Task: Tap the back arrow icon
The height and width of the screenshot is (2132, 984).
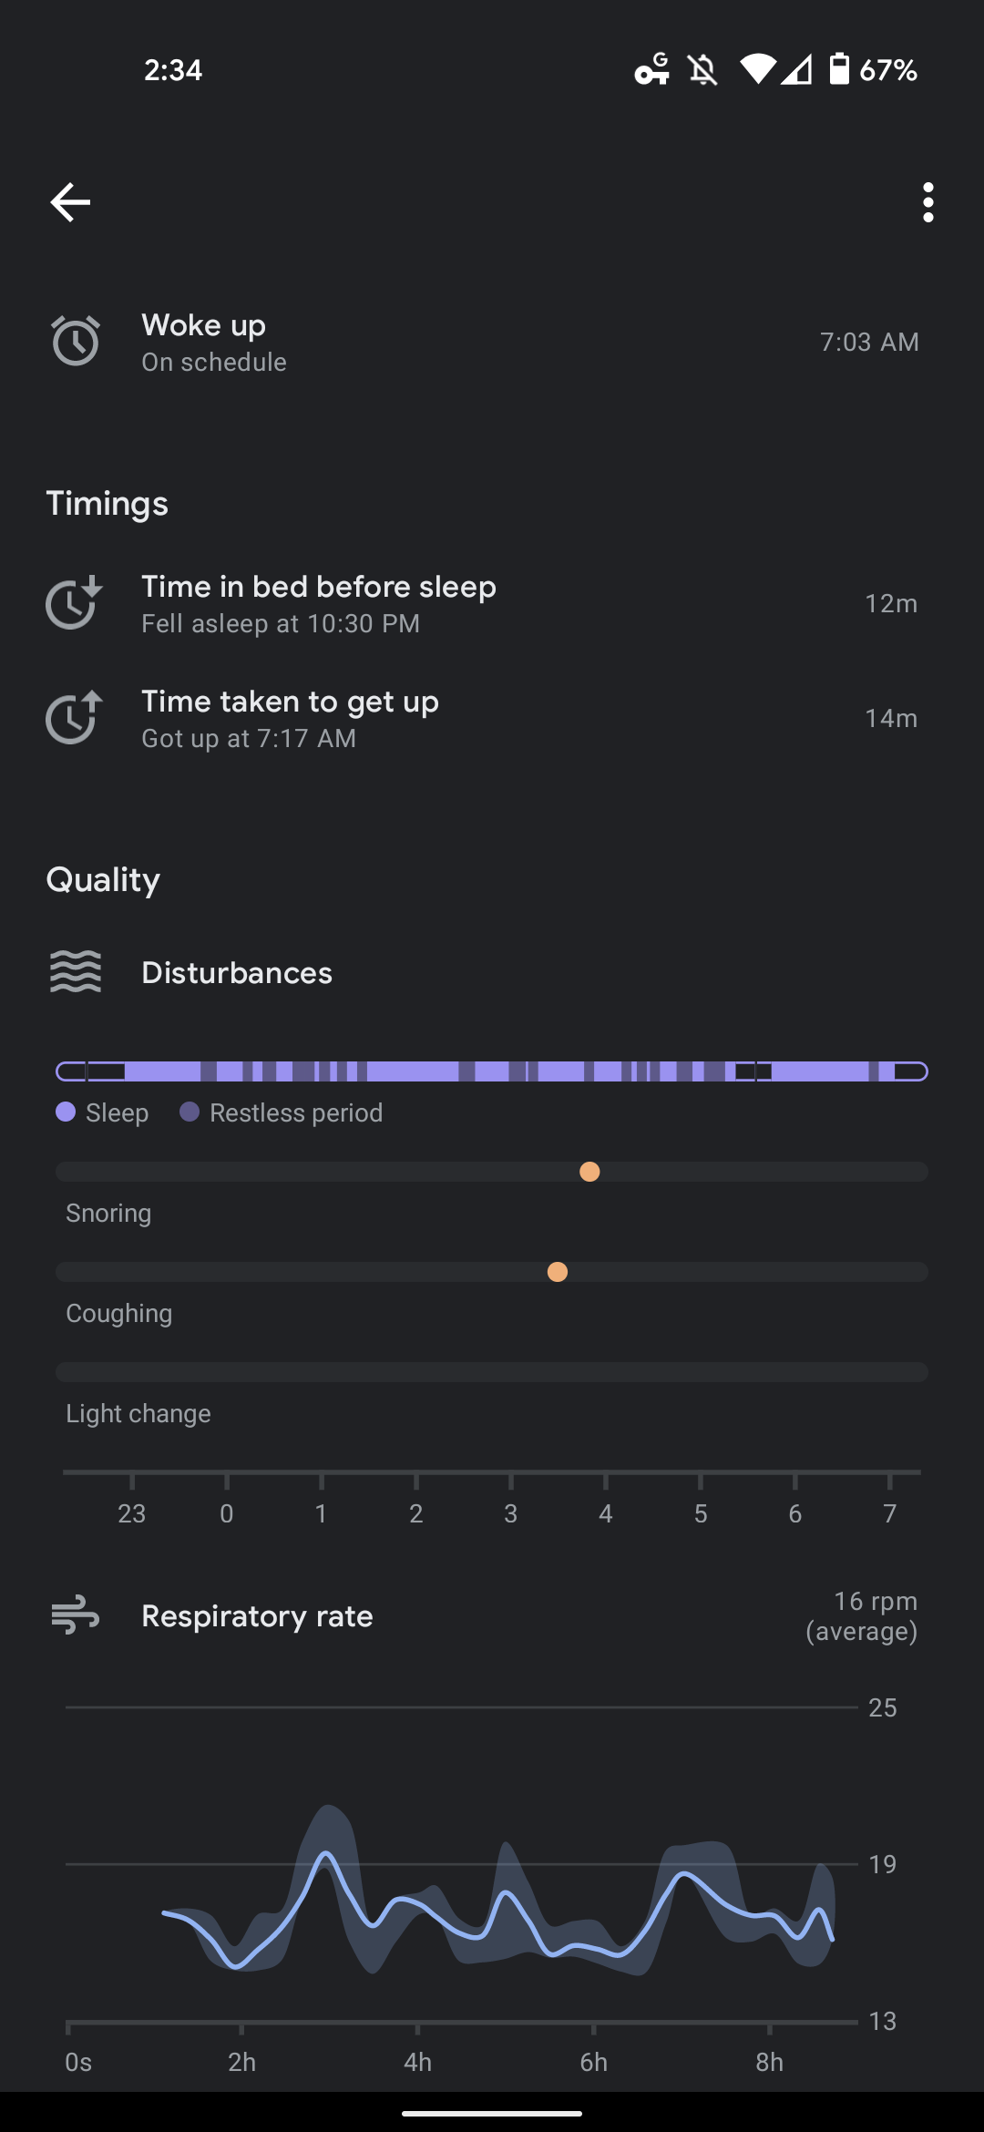Action: 70,202
